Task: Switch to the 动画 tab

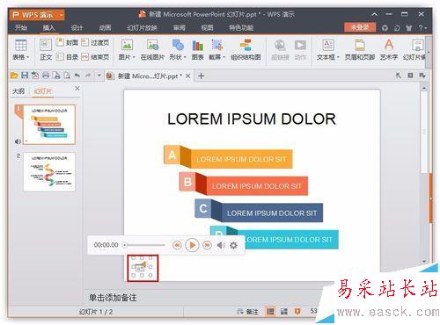Action: pos(105,28)
